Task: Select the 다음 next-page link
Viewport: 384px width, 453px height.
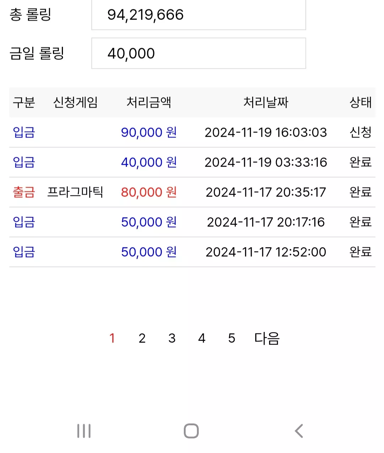Action: 267,338
